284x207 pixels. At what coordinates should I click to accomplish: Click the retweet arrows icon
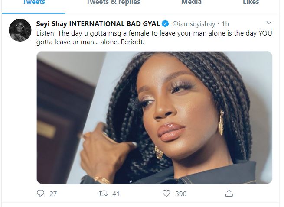pos(103,194)
